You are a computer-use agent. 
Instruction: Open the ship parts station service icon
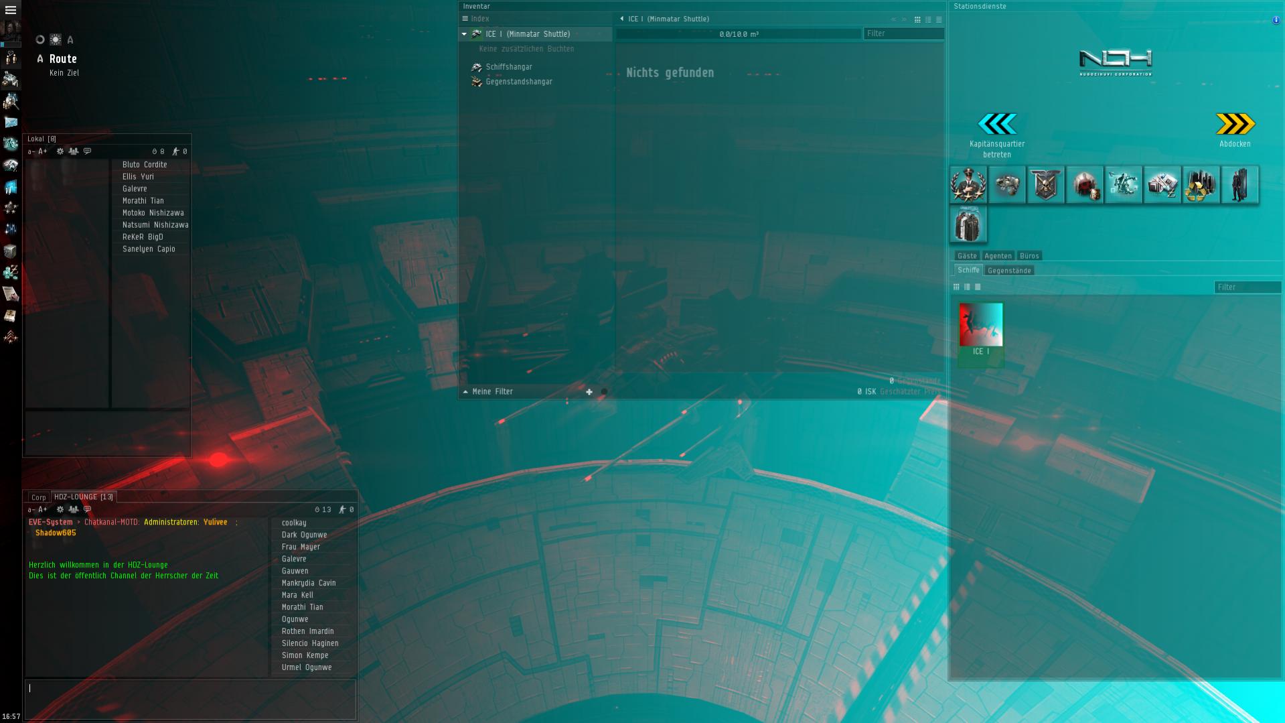pyautogui.click(x=1007, y=184)
